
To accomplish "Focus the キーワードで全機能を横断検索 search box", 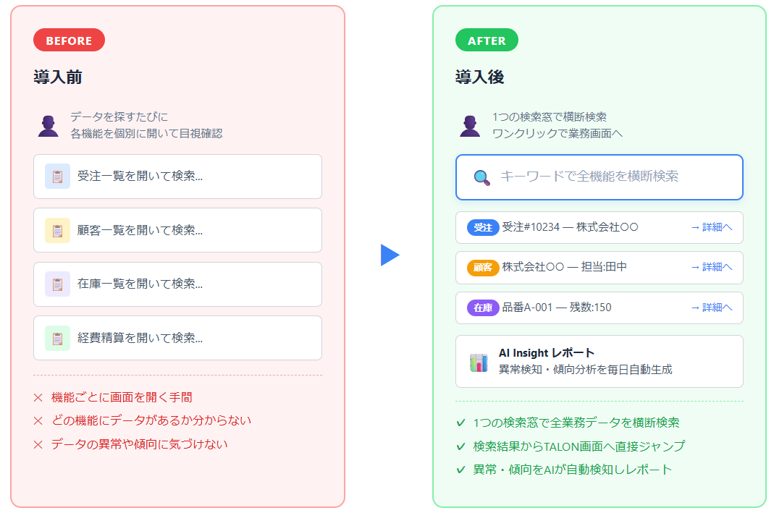I will (608, 177).
